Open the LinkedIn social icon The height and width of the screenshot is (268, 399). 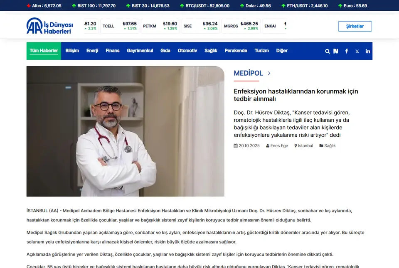click(368, 51)
